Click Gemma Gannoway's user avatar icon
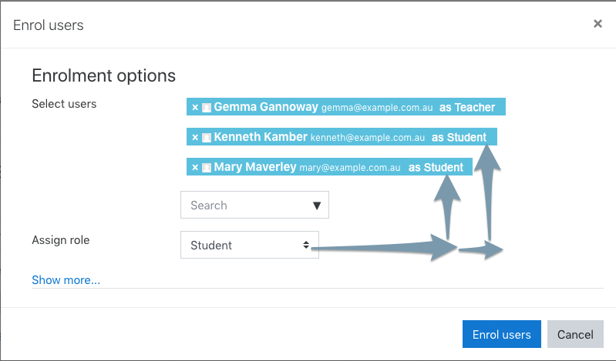 point(207,108)
